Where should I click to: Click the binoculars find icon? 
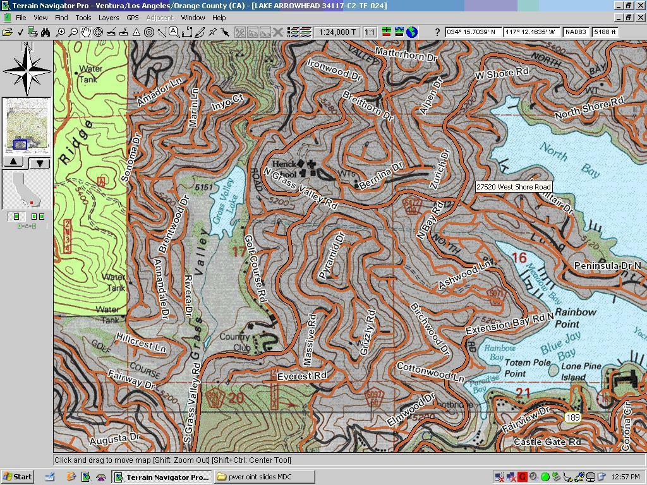pos(45,32)
